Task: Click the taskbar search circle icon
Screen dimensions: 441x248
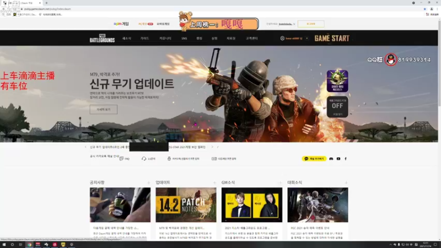Action: (x=12, y=245)
